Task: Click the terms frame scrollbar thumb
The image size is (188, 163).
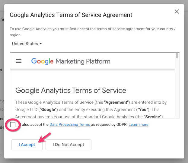Action: [x=177, y=56]
